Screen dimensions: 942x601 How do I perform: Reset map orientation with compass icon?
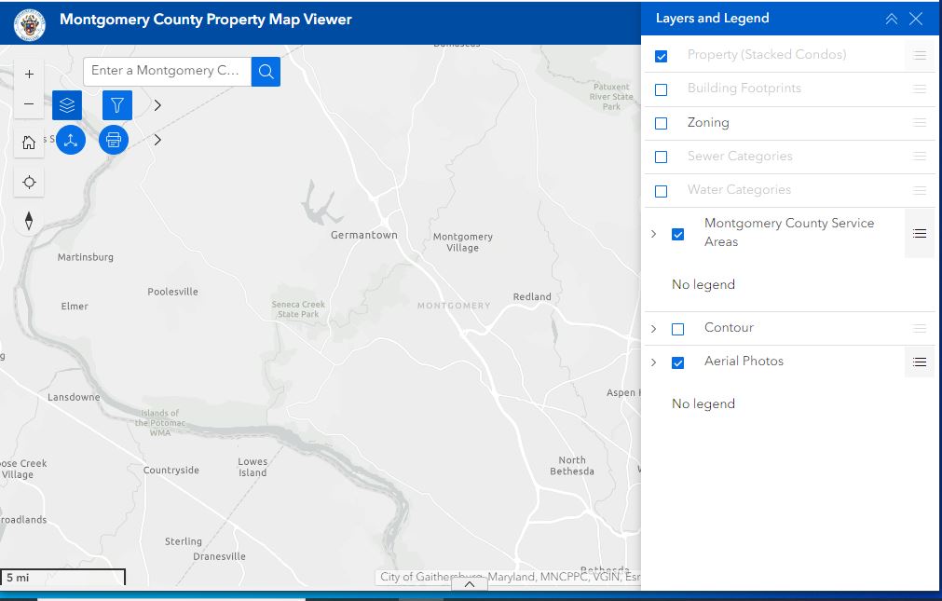coord(29,221)
